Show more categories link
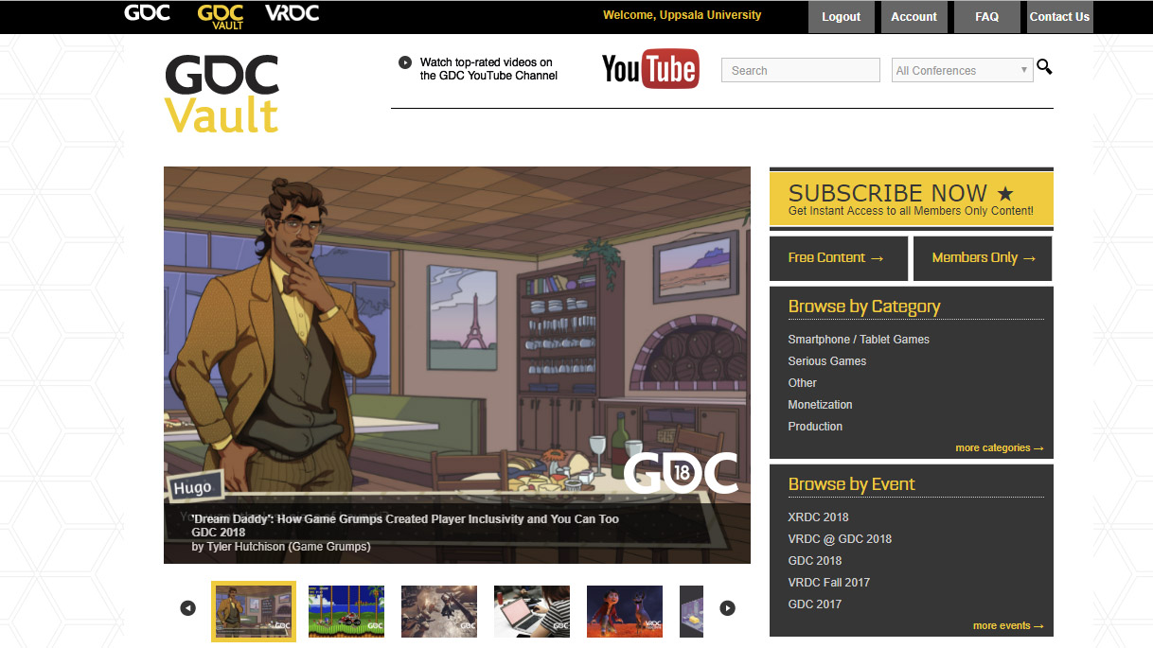 click(x=1000, y=448)
